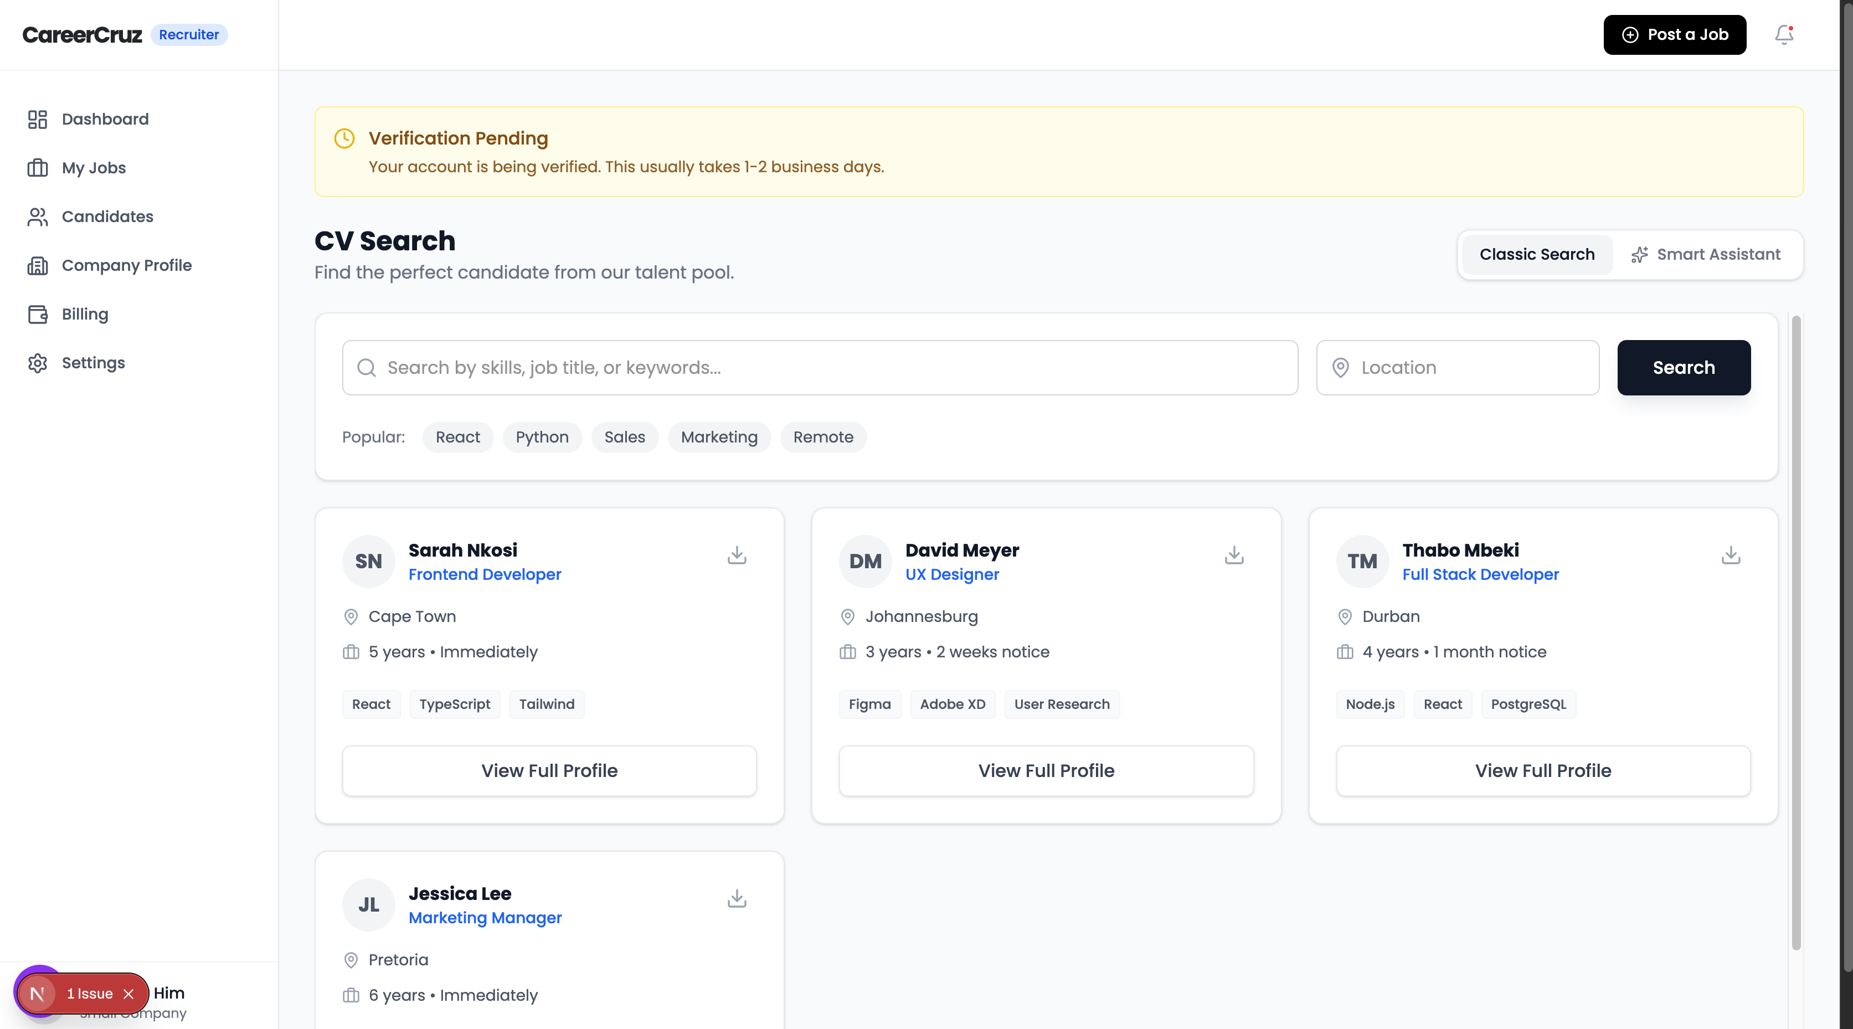Screen dimensions: 1853x1029
Task: Click David Meyer's UX Designer title
Action: pyautogui.click(x=951, y=575)
